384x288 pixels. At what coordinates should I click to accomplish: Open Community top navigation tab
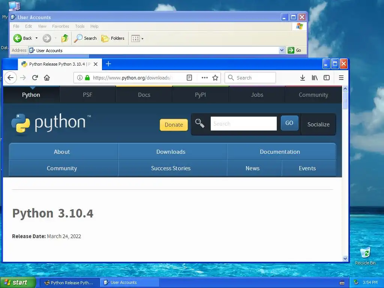(313, 95)
